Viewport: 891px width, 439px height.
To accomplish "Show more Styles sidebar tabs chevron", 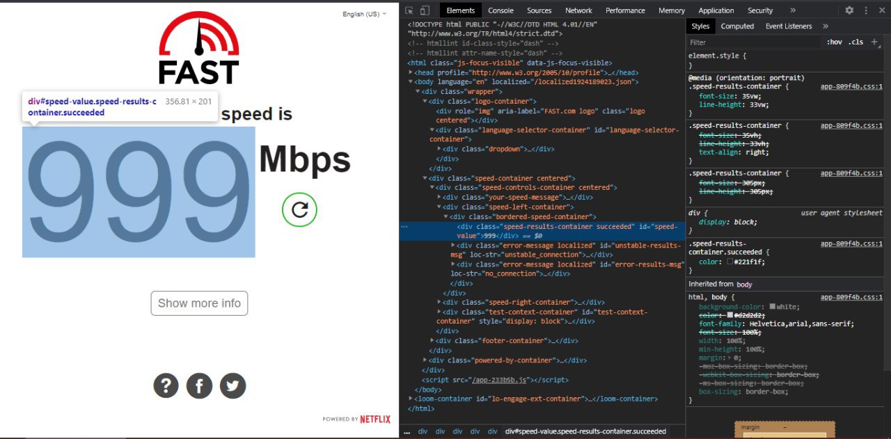I will (826, 26).
